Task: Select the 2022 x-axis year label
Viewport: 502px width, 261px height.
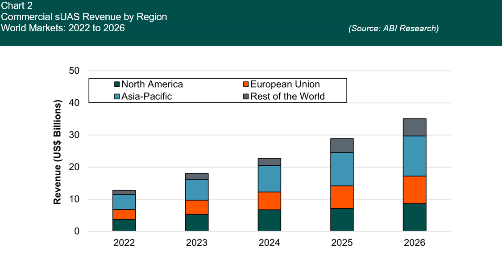Action: (x=124, y=243)
